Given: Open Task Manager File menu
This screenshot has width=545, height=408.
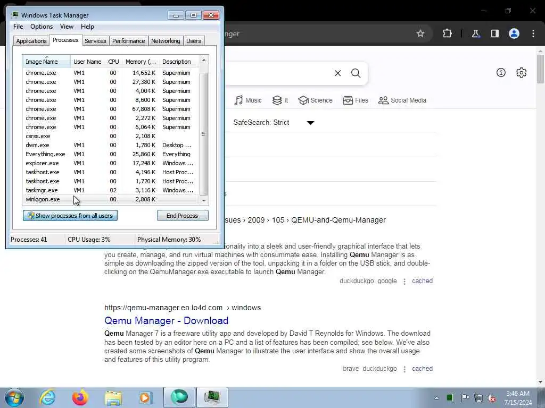Looking at the screenshot, I should (18, 27).
